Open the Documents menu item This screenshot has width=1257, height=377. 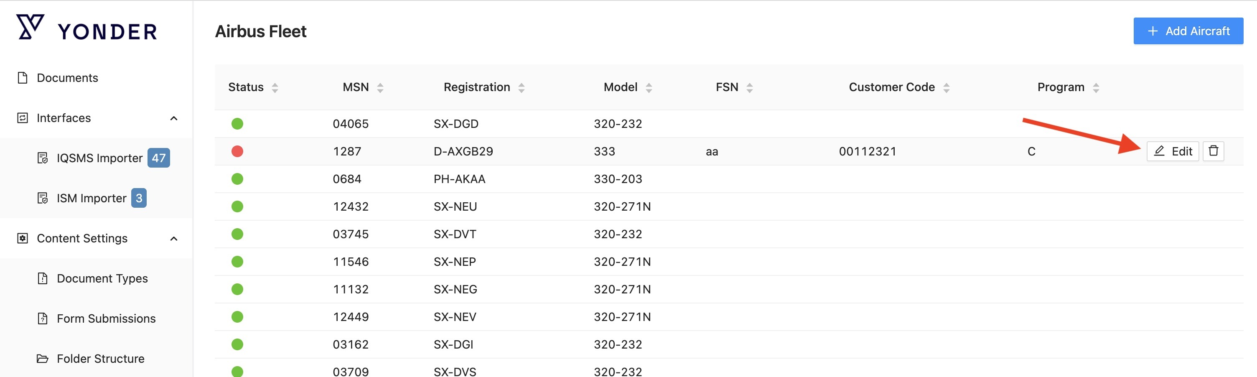pyautogui.click(x=67, y=78)
